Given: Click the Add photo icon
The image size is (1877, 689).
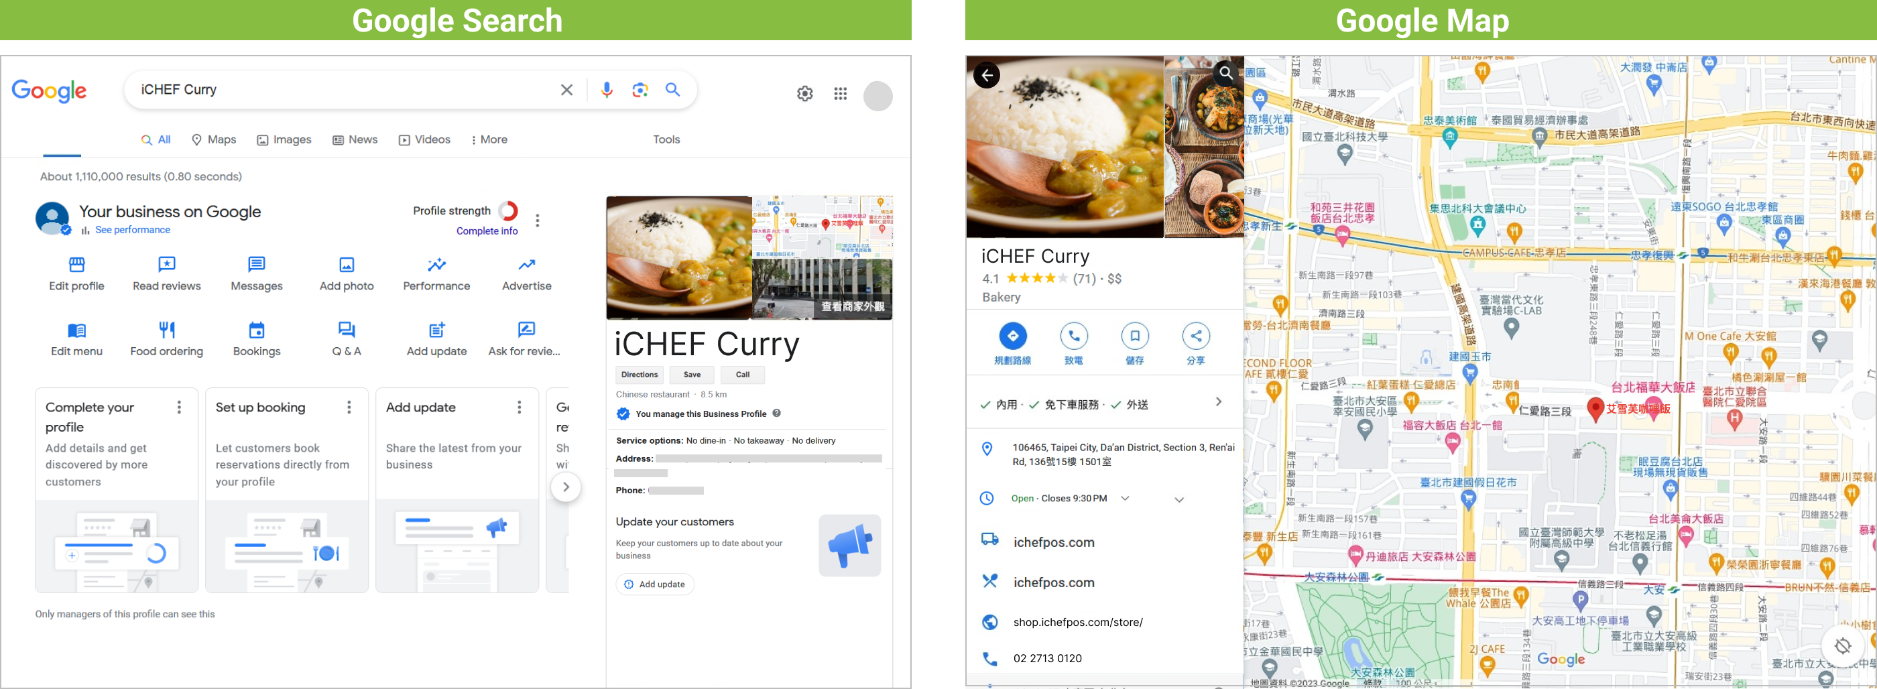Looking at the screenshot, I should point(346,264).
